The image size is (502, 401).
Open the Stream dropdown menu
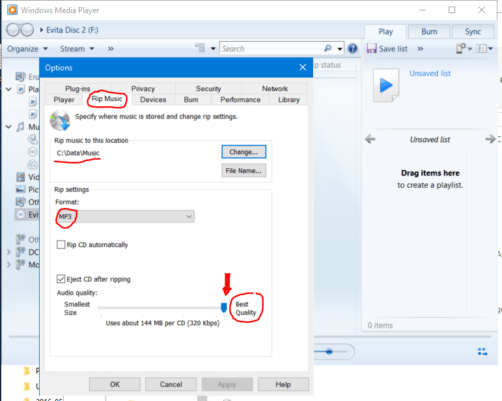[77, 48]
